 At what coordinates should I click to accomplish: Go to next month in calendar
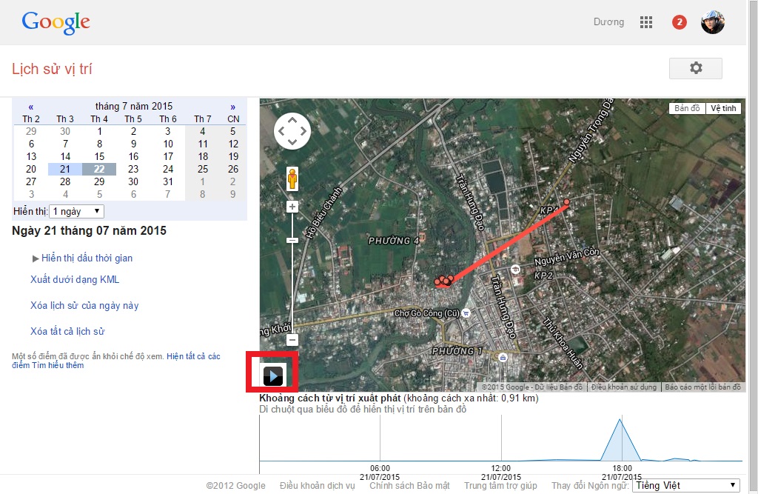coord(232,107)
